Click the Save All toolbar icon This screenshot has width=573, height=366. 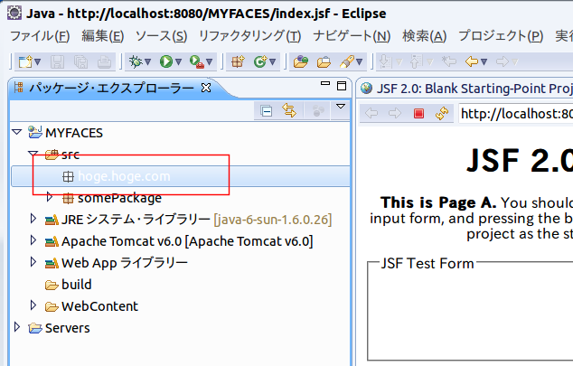(x=80, y=62)
